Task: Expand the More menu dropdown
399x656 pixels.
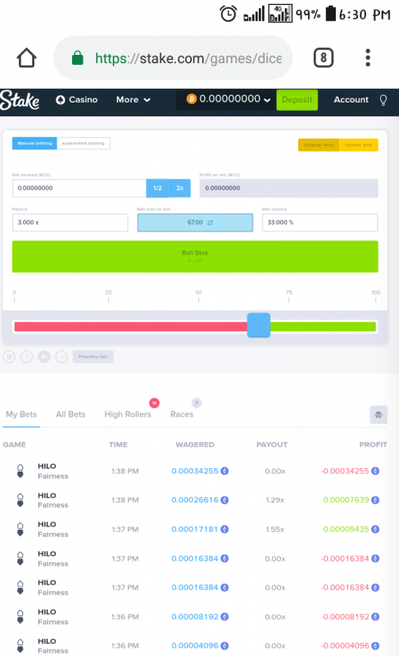Action: tap(133, 100)
